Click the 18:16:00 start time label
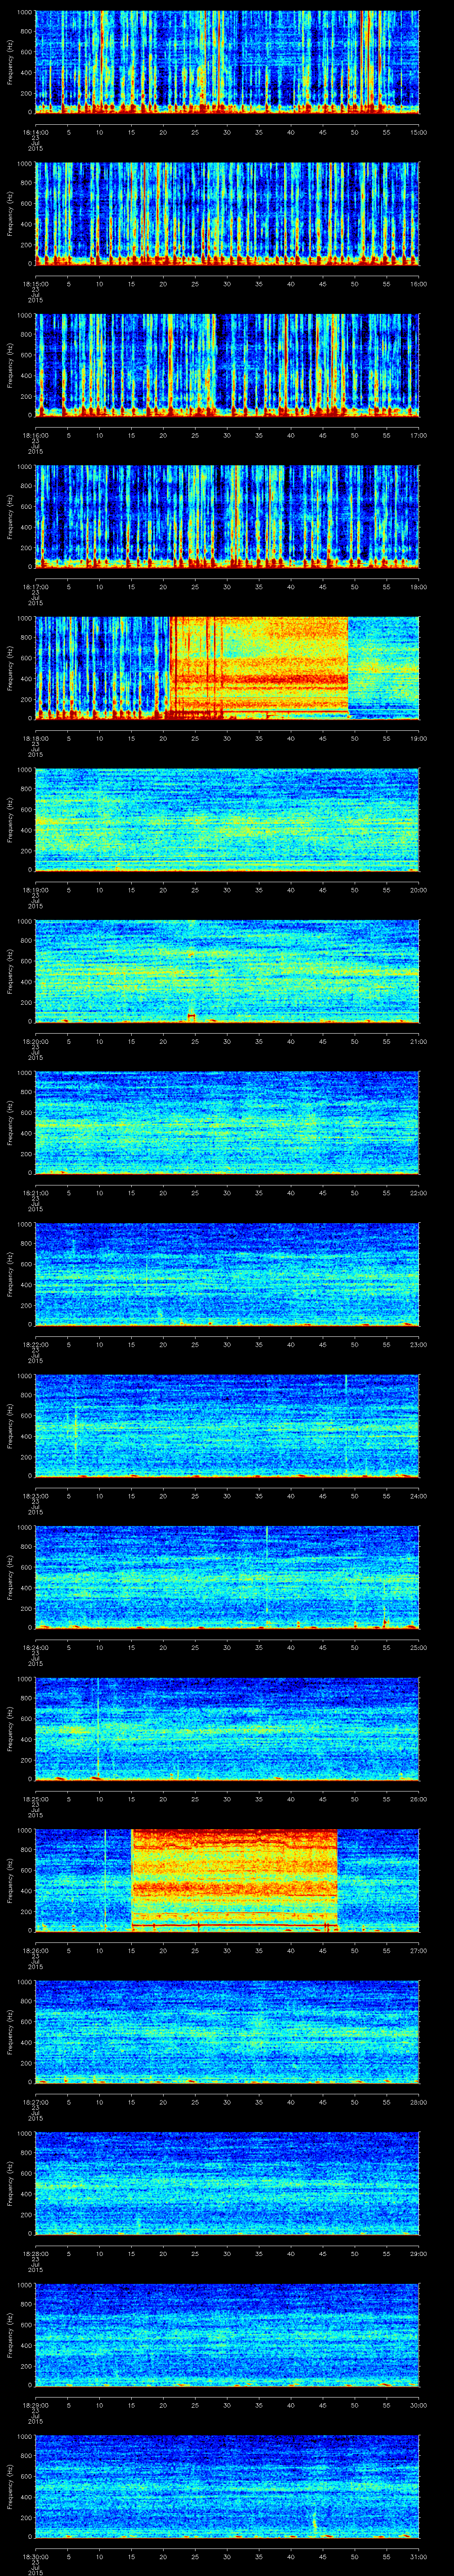This screenshot has width=454, height=2576. pos(35,435)
